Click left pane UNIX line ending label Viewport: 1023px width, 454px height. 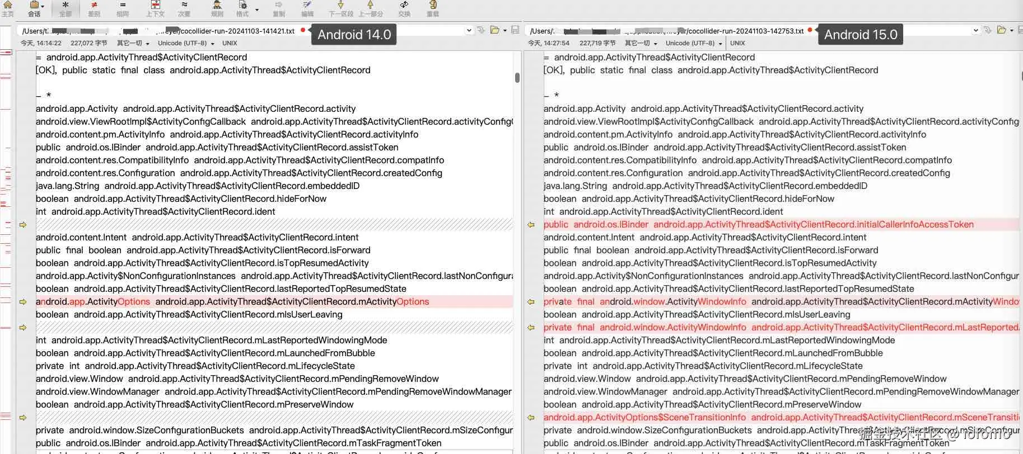[230, 43]
